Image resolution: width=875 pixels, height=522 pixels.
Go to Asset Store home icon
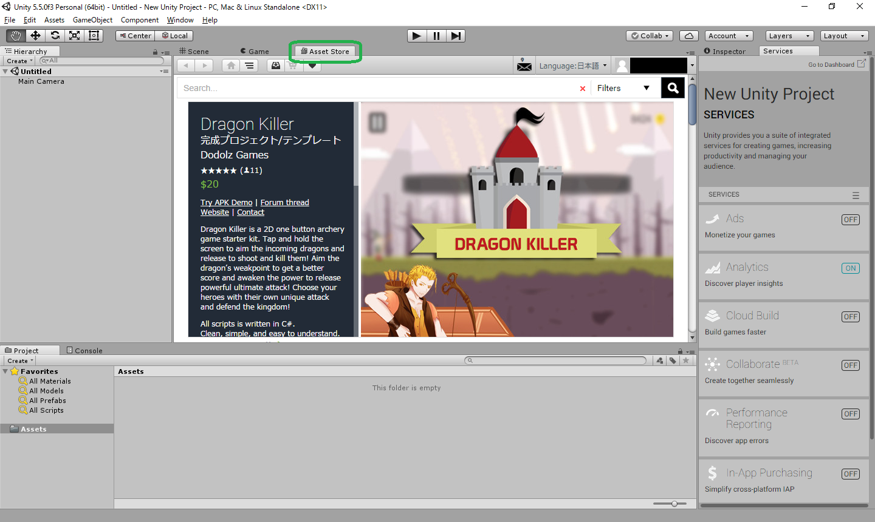point(230,66)
